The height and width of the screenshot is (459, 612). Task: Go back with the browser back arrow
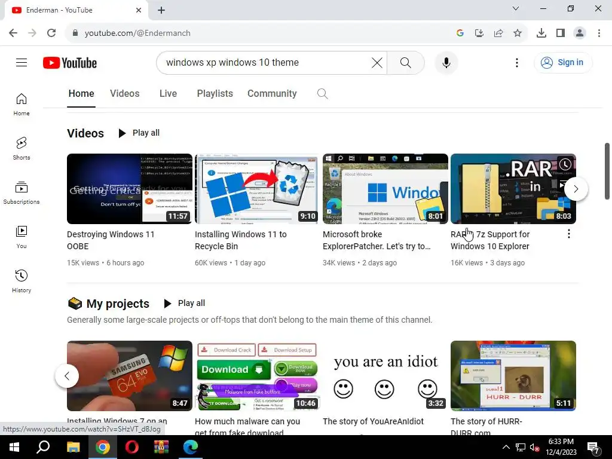pos(13,33)
